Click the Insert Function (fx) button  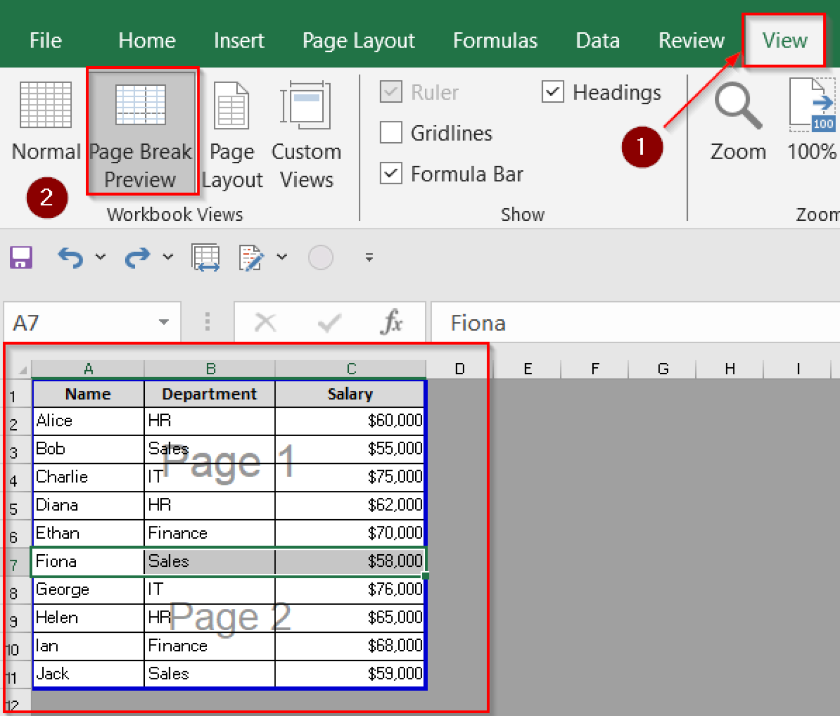393,322
